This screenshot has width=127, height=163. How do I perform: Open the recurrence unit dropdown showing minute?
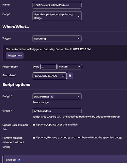(70, 67)
